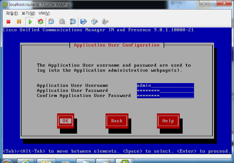Click the vSphere console title icon
This screenshot has width=234, height=163.
(x=5, y=4)
